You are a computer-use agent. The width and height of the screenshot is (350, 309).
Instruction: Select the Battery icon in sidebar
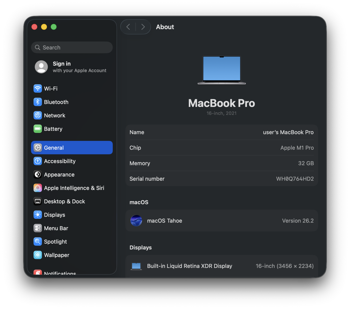pos(38,129)
